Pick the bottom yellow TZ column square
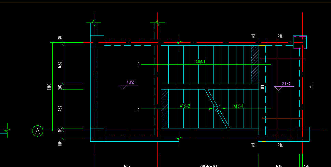Screen dimensions: 331x167 pyautogui.click(x=262, y=138)
